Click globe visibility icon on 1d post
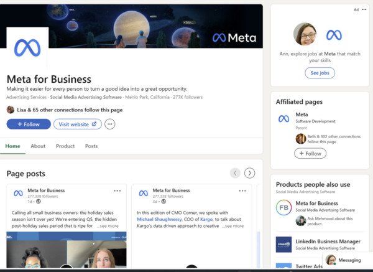Viewport: 373px width, 272px height. click(x=39, y=202)
